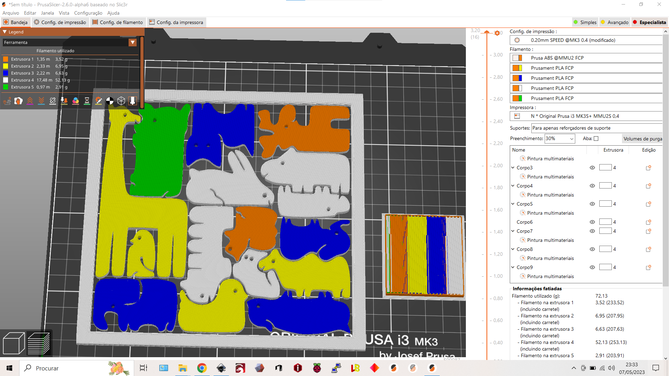This screenshot has width=669, height=376.
Task: Hide Corpo3 with its eye icon
Action: [x=592, y=168]
